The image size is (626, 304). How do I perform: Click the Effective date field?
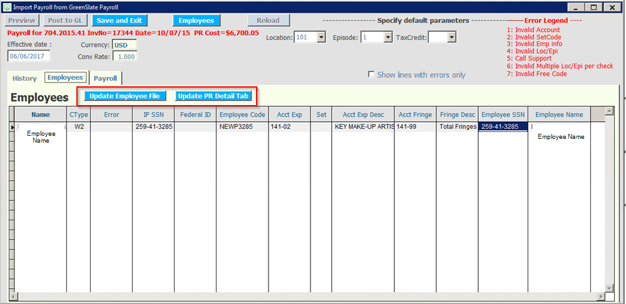29,56
